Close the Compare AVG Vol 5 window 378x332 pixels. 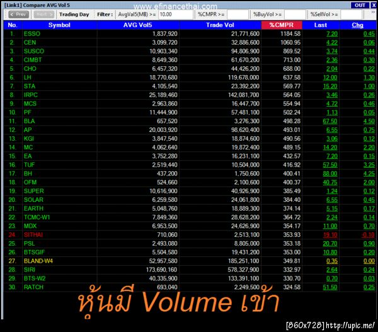374,5
